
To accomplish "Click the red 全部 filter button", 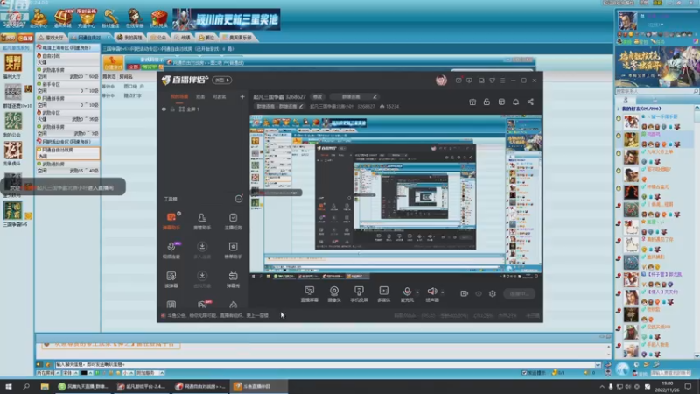I will (133, 67).
